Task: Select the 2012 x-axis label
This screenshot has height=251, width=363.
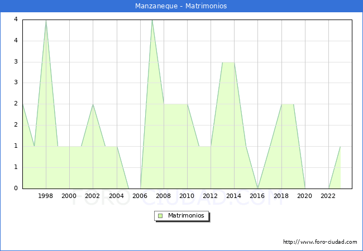Action: (210, 196)
